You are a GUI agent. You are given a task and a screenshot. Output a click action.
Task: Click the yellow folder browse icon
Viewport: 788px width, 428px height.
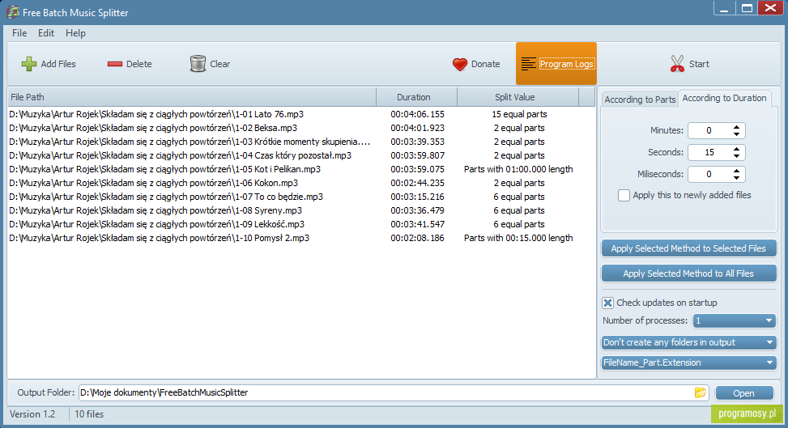pos(700,392)
